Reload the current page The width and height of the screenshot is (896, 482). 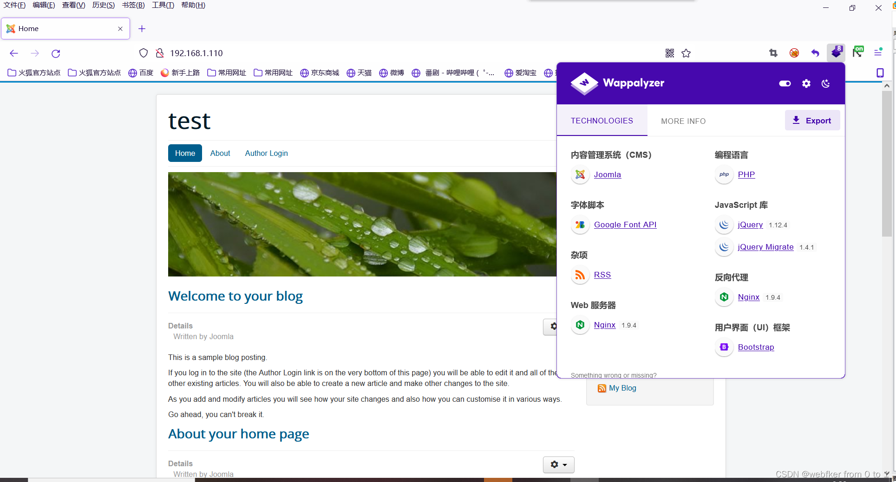click(56, 53)
